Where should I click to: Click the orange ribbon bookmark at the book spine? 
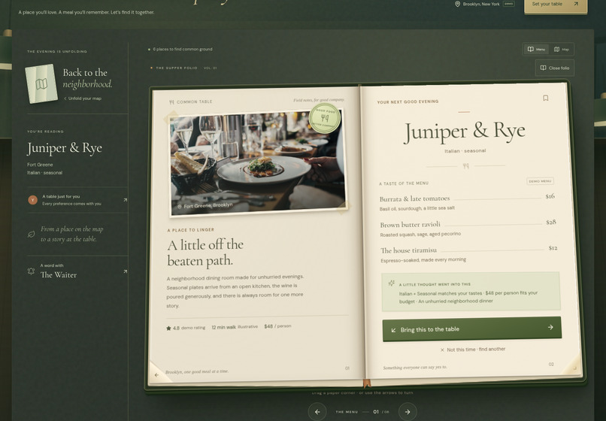pyautogui.click(x=367, y=383)
